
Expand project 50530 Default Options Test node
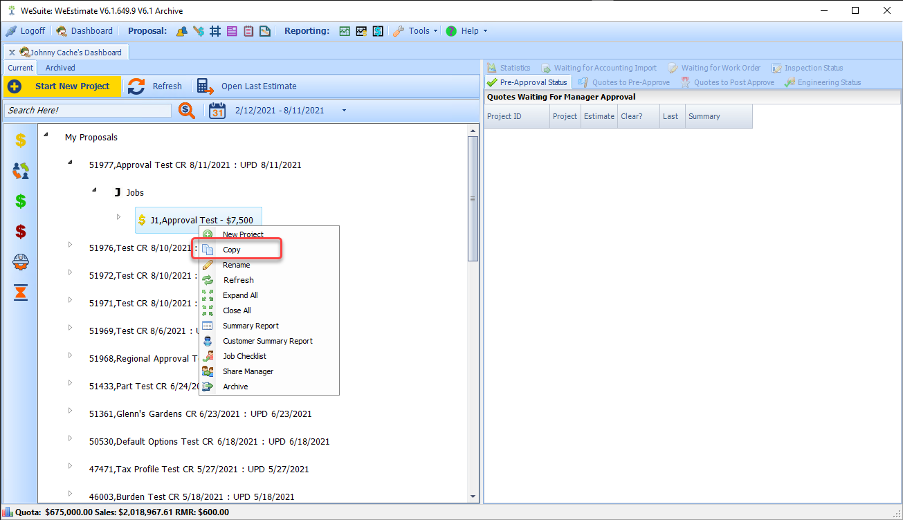[x=70, y=438]
